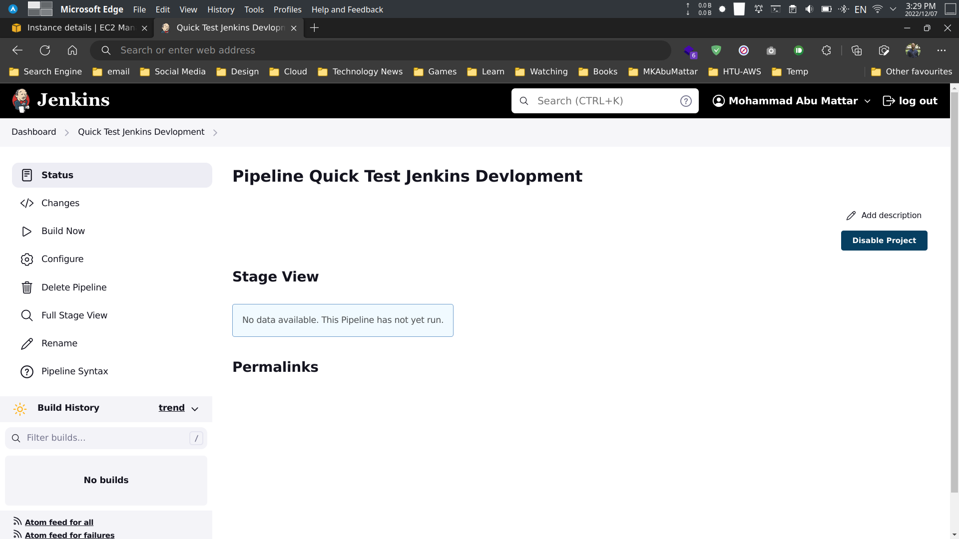Expand the user account dropdown for Mohammad Abu Mattar
The image size is (959, 539).
[868, 101]
